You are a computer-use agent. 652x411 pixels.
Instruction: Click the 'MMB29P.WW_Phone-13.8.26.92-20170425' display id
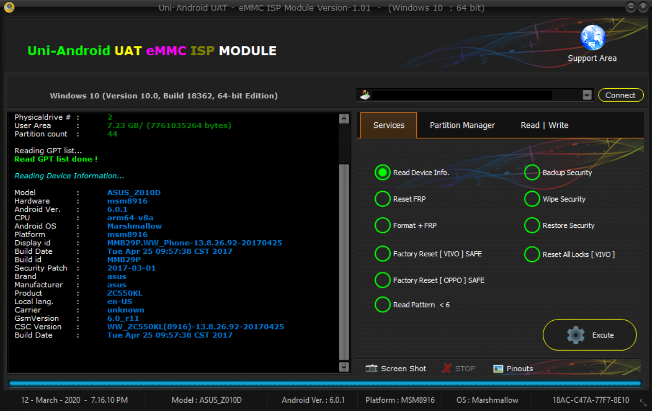pos(195,242)
